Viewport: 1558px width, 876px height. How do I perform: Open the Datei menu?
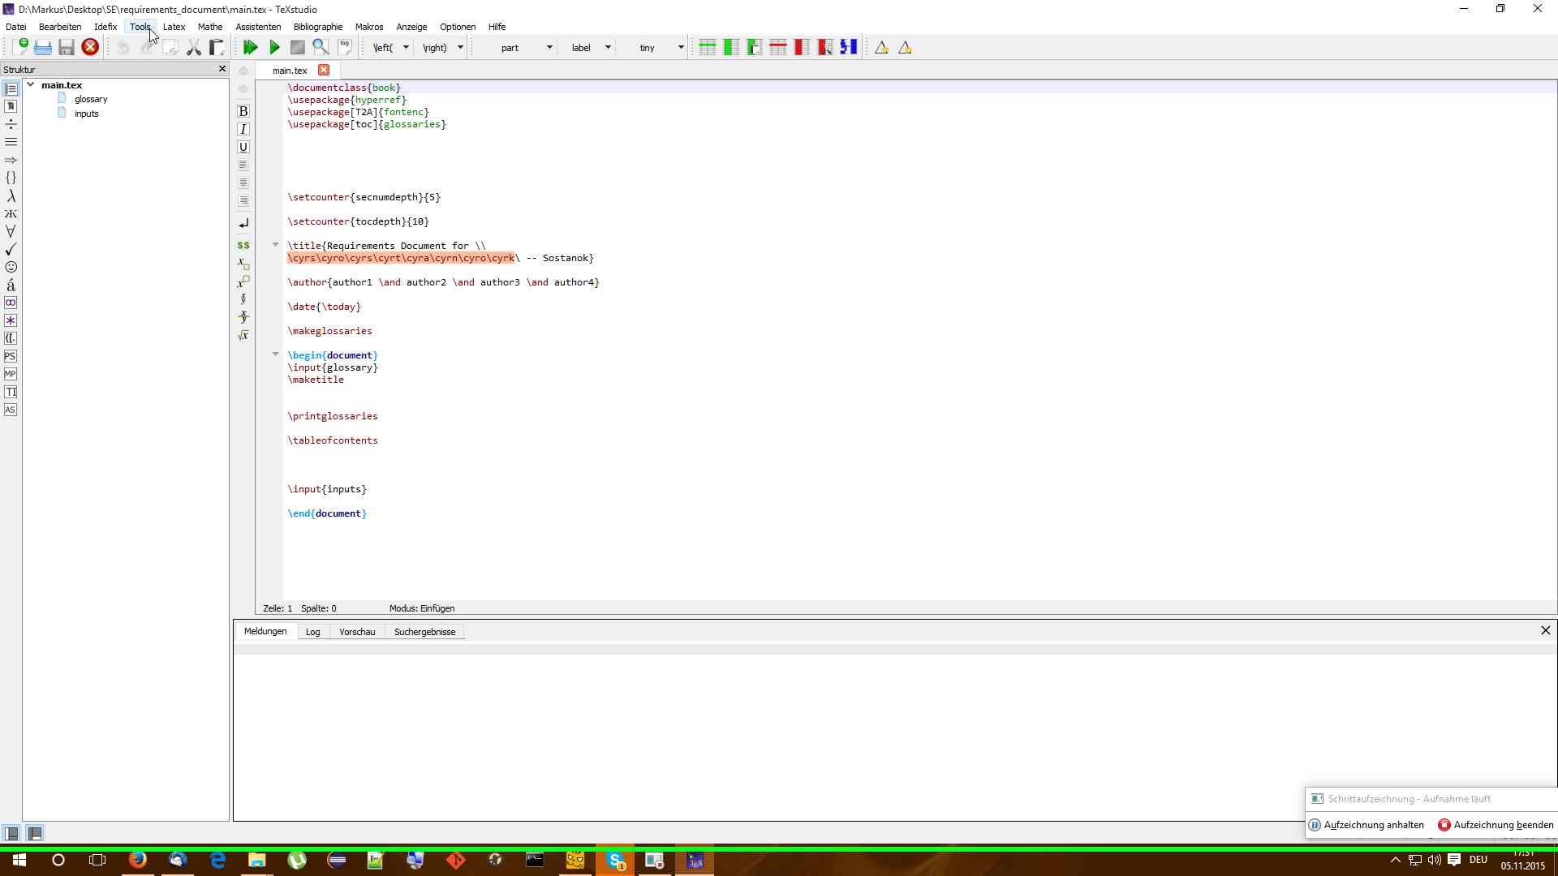[15, 27]
